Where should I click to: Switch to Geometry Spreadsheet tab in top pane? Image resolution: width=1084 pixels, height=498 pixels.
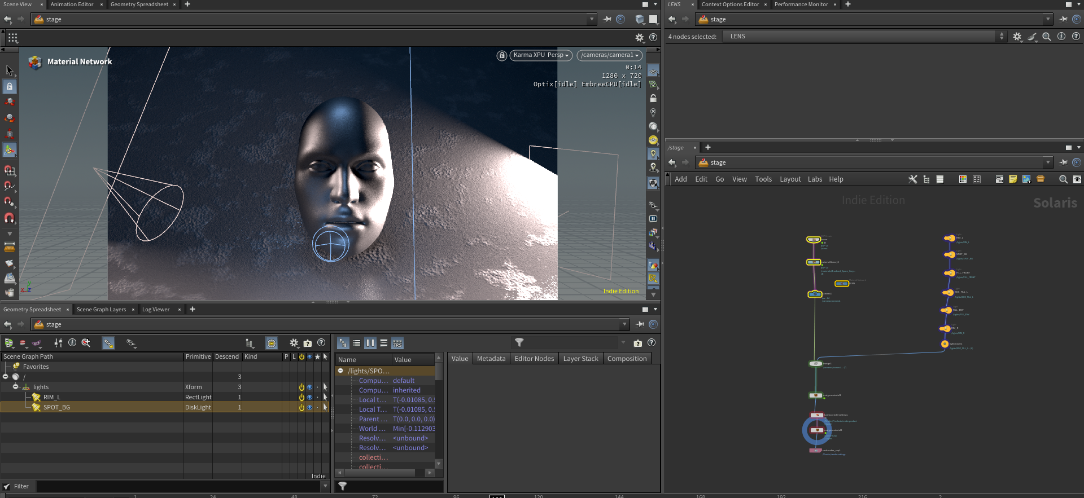point(139,5)
